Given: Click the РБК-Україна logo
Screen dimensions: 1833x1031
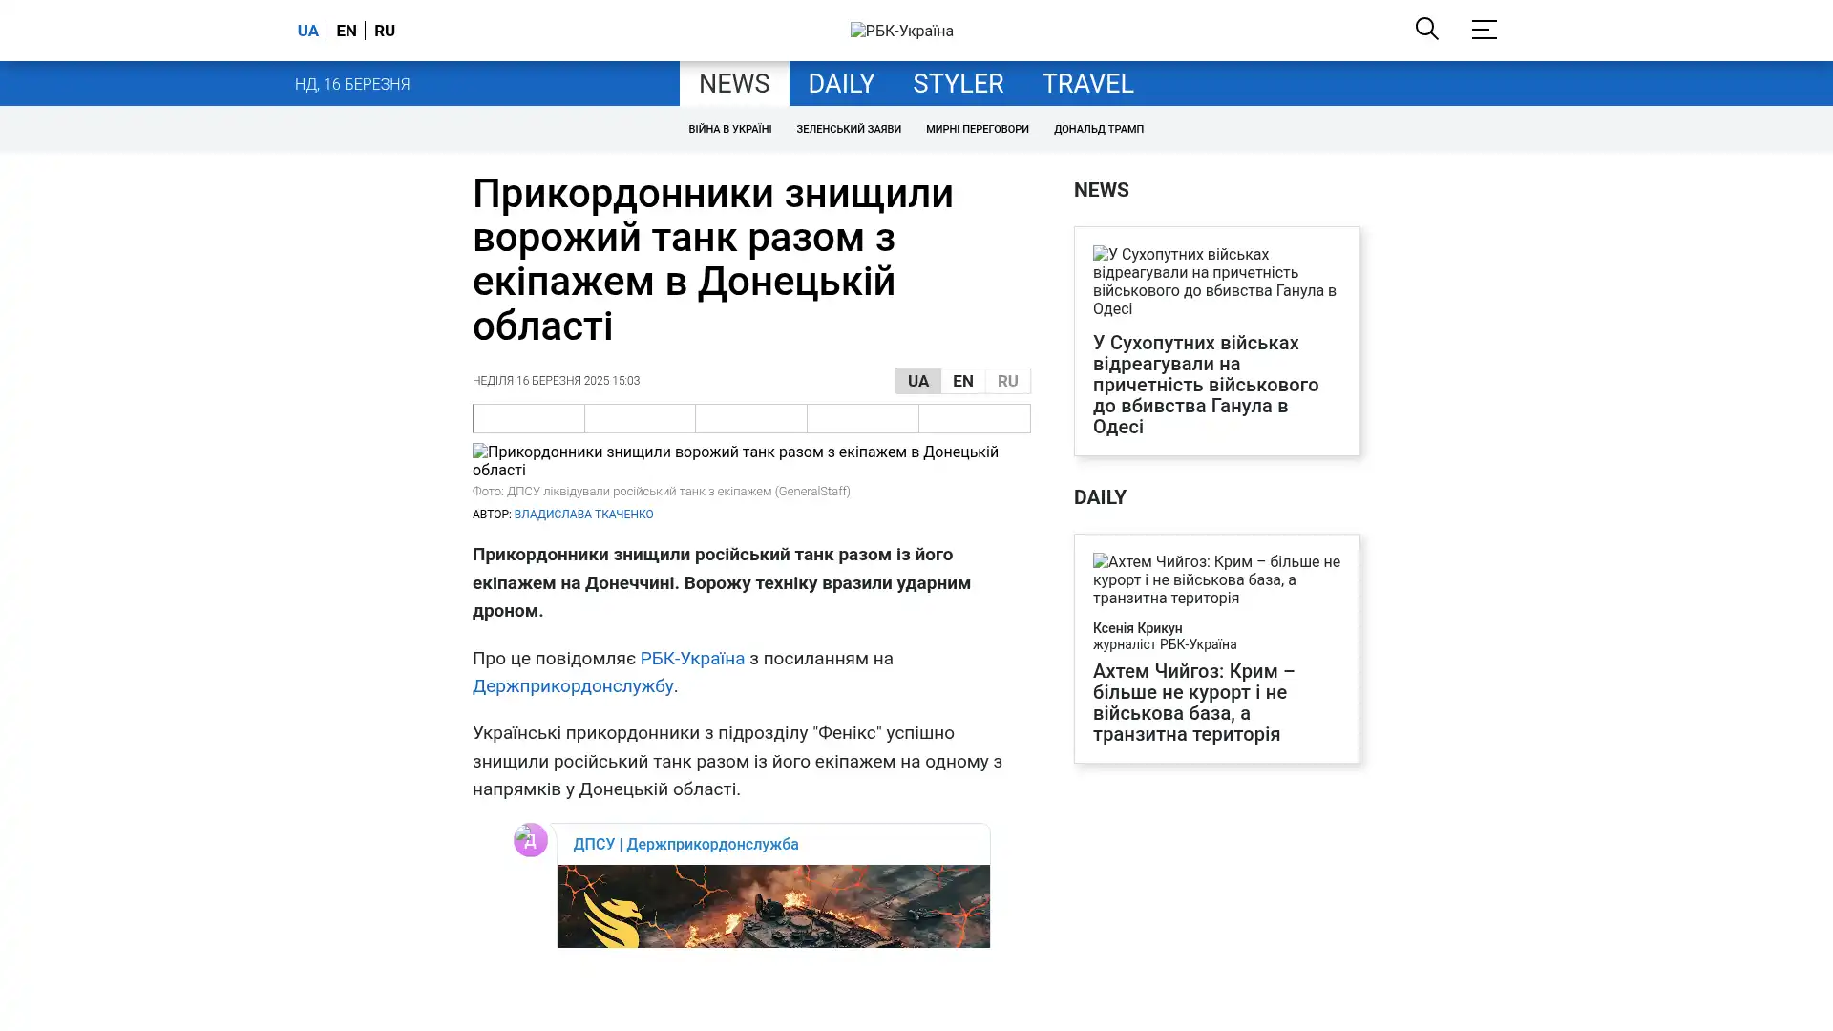Looking at the screenshot, I should (x=901, y=31).
